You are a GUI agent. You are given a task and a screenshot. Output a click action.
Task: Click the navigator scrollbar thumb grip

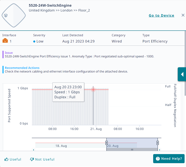tap(132, 150)
